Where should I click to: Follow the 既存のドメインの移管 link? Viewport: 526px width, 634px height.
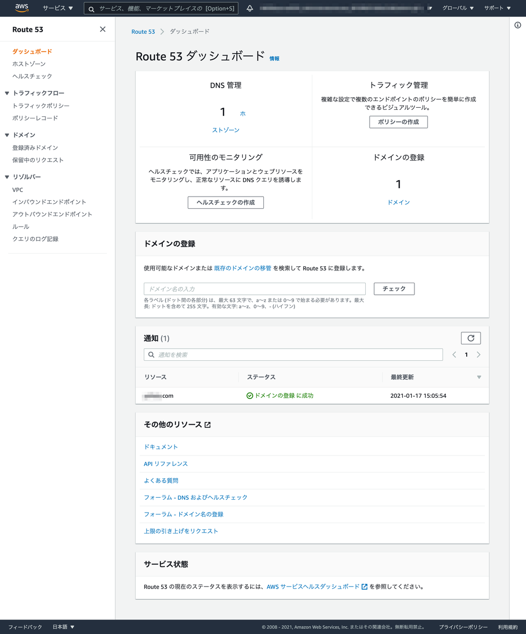click(243, 268)
